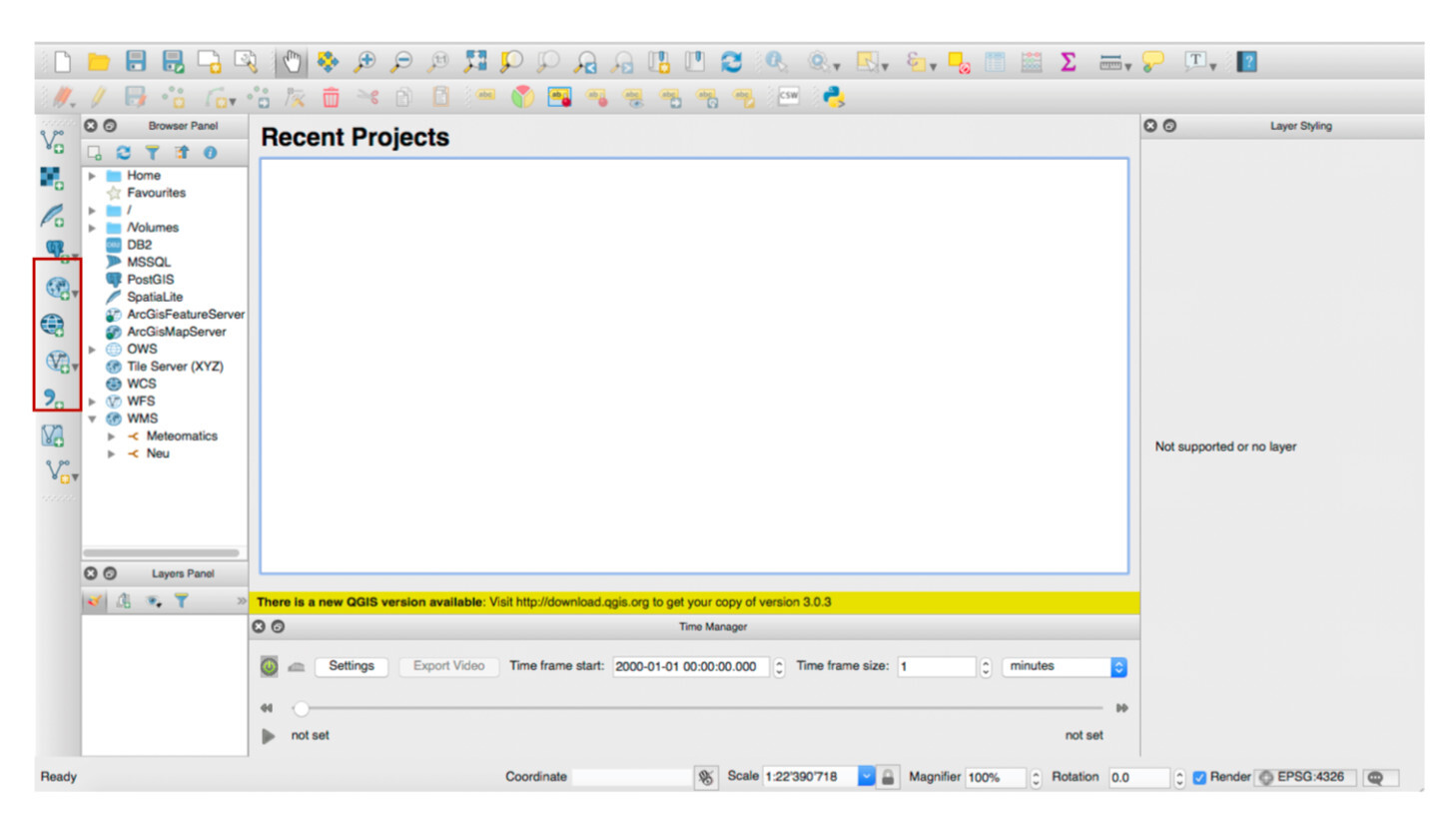This screenshot has width=1448, height=835.
Task: Expand the /Volumes tree node
Action: [92, 228]
